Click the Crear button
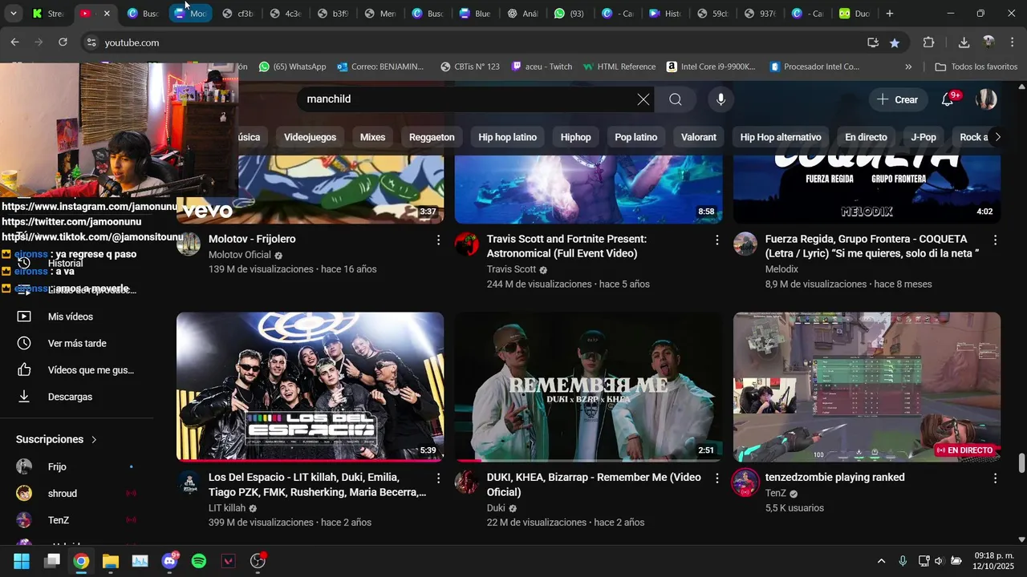Image resolution: width=1027 pixels, height=577 pixels. pyautogui.click(x=897, y=99)
